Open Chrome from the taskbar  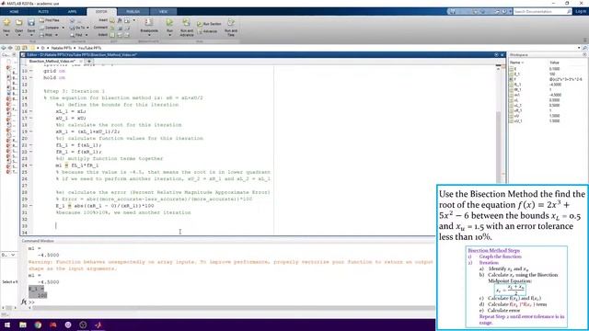pyautogui.click(x=38, y=325)
